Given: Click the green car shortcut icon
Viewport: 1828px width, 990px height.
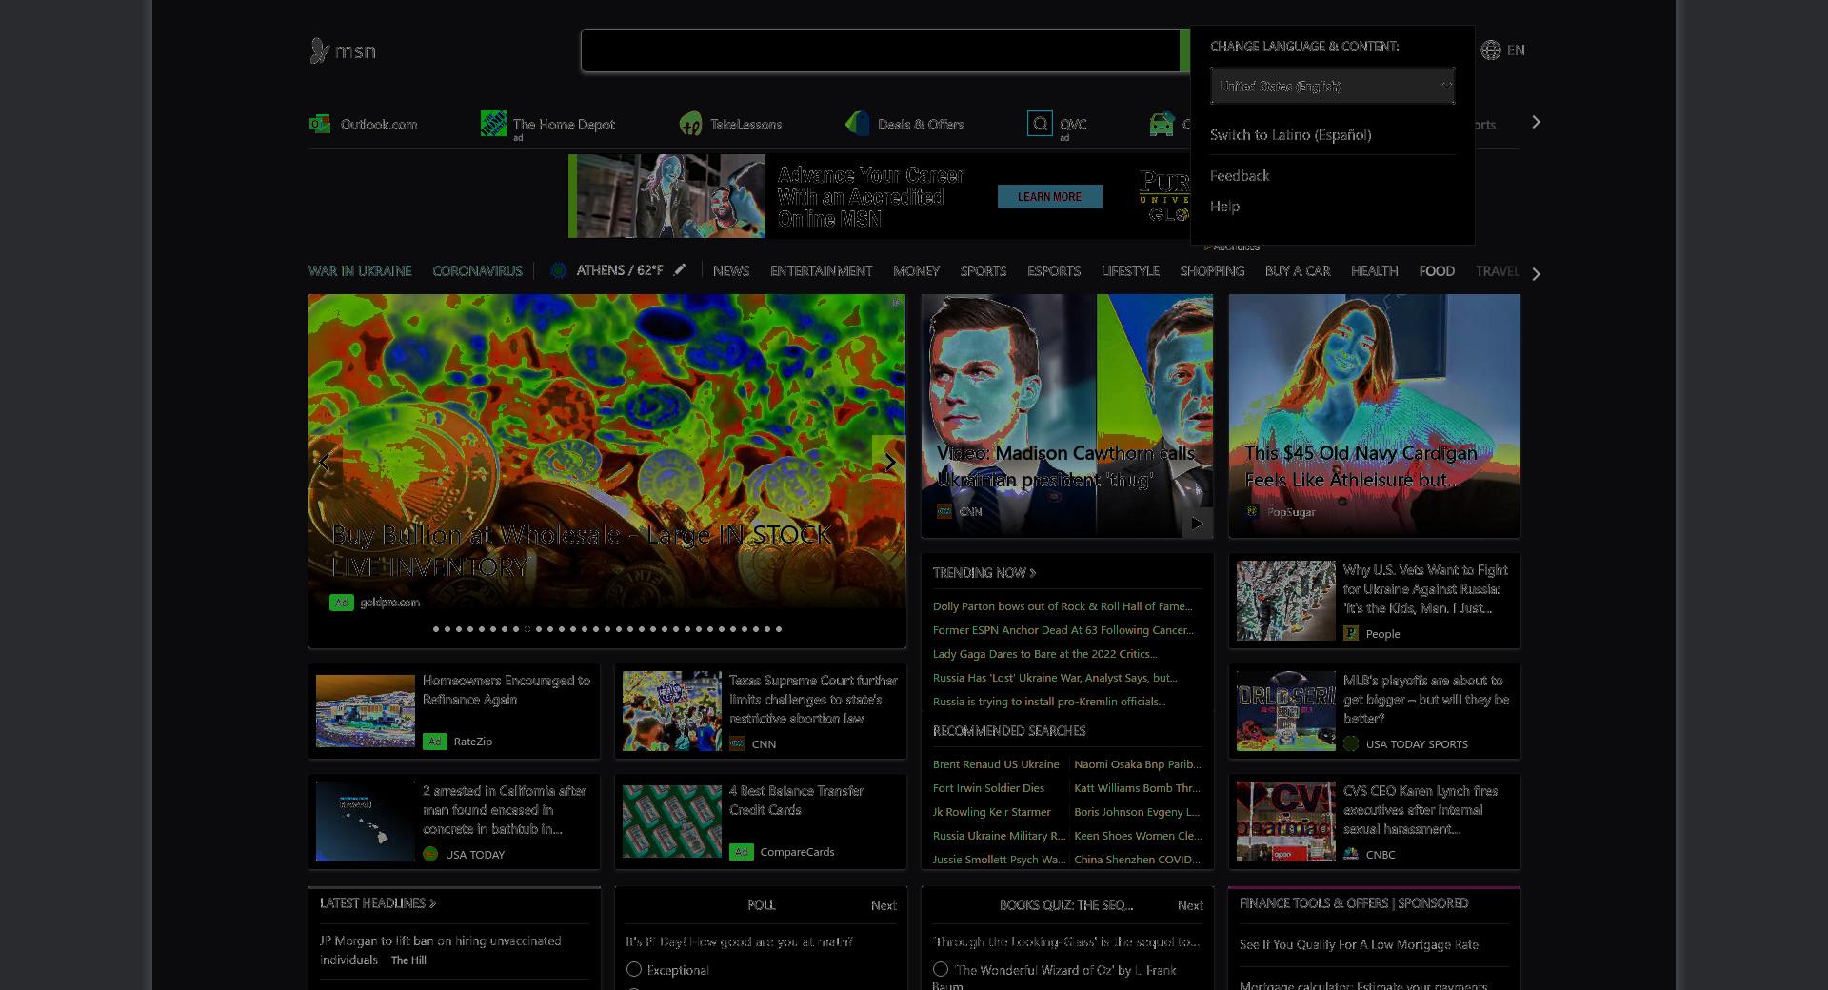Looking at the screenshot, I should (x=1162, y=124).
